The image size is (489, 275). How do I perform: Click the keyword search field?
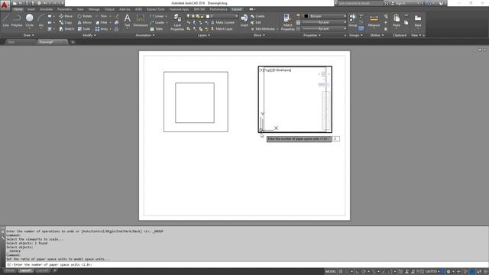coord(360,3)
